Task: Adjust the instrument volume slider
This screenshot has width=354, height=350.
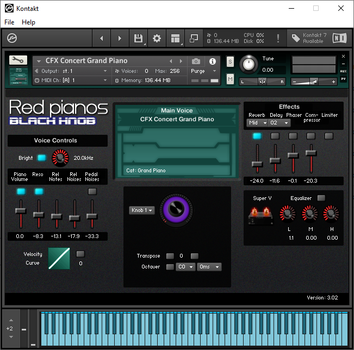Action: pos(314,82)
